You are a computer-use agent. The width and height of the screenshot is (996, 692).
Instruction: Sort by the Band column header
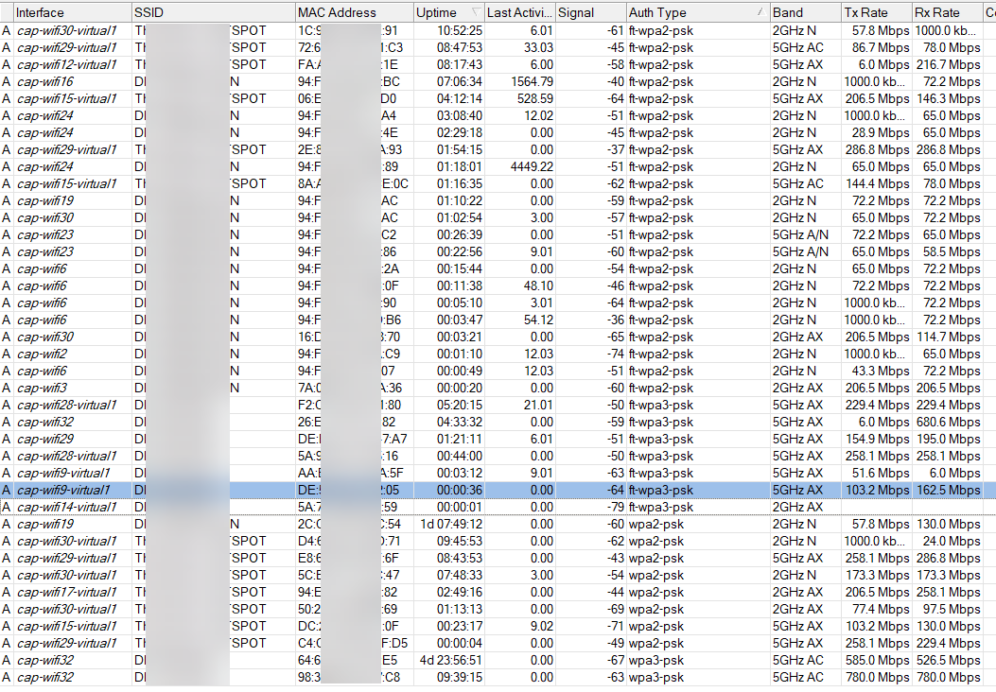pyautogui.click(x=806, y=12)
